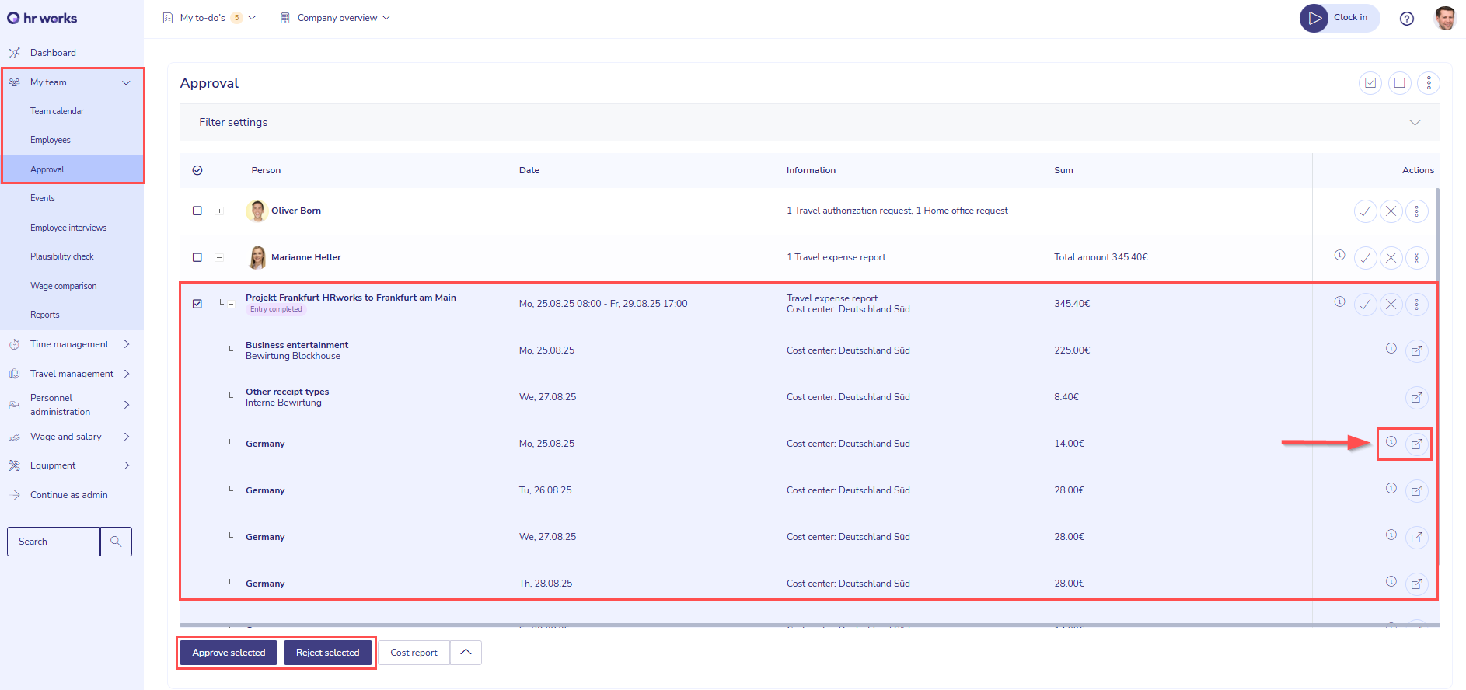The image size is (1466, 690).
Task: Click info icon for Germany 14.00€ entry
Action: coord(1391,442)
